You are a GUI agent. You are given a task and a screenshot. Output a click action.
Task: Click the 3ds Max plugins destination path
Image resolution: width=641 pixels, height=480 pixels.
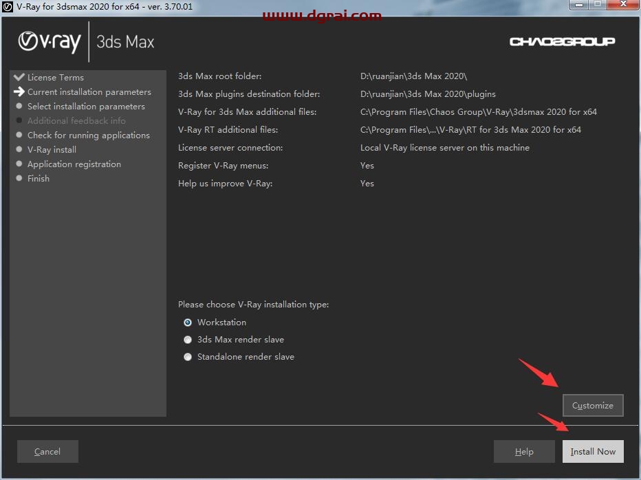428,94
